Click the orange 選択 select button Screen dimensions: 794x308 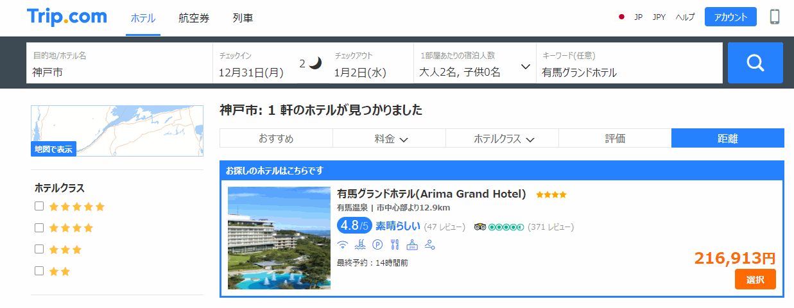755,279
